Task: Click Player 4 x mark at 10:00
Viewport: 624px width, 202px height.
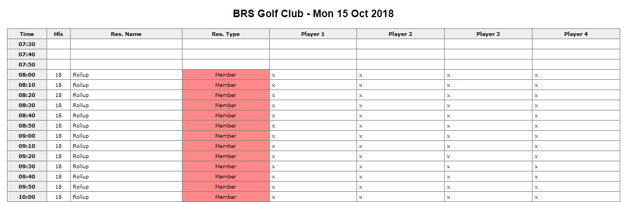Action: click(x=536, y=197)
